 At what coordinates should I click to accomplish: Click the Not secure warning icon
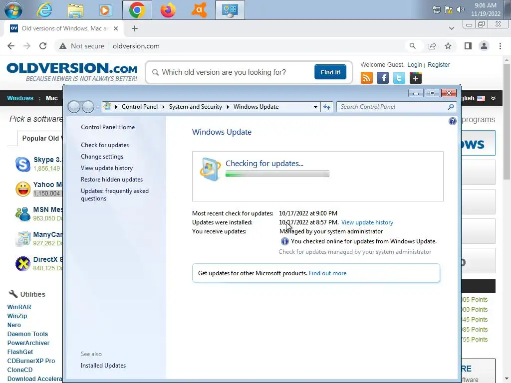pos(63,46)
